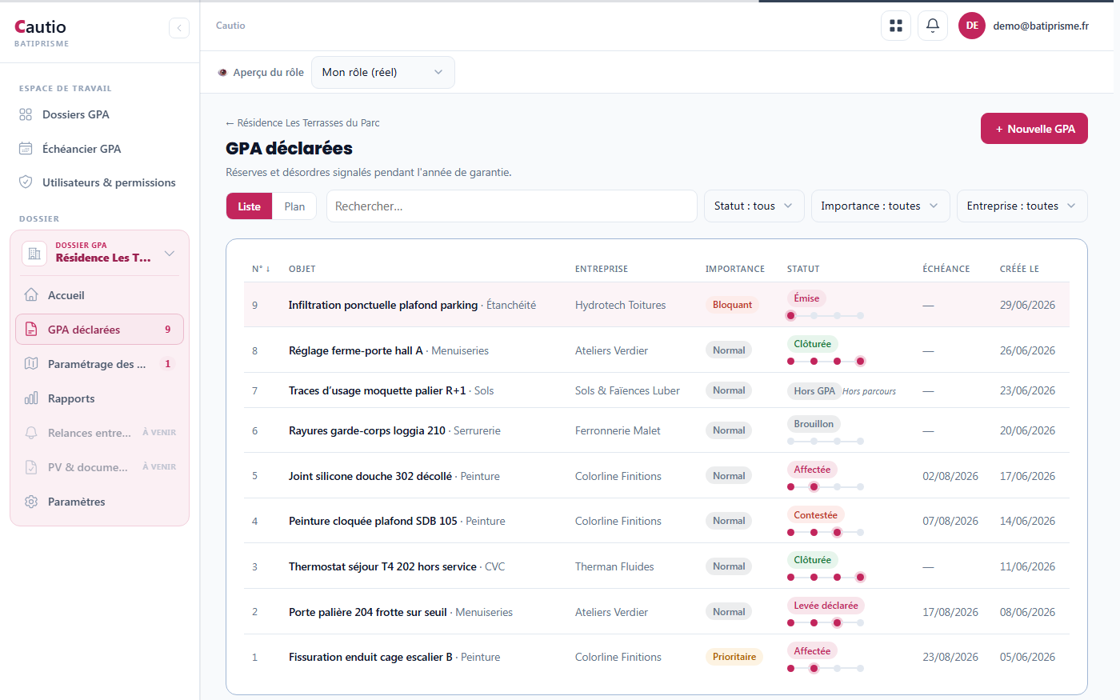Click the Utilisateurs & permissions shield icon
Screen dimensions: 1120x700
pos(26,182)
